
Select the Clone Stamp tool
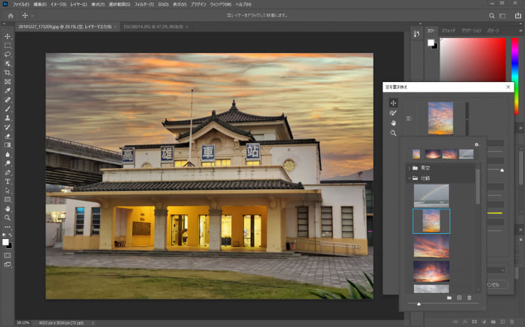[7, 118]
